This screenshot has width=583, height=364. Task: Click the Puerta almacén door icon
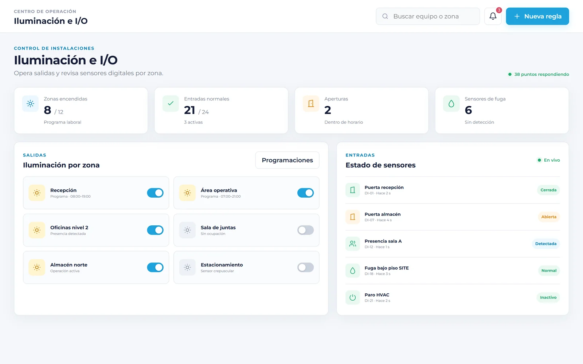353,217
